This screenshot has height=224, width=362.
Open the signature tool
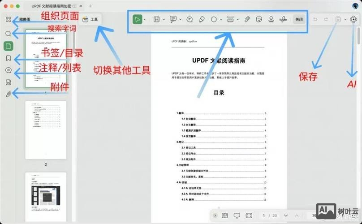click(283, 19)
